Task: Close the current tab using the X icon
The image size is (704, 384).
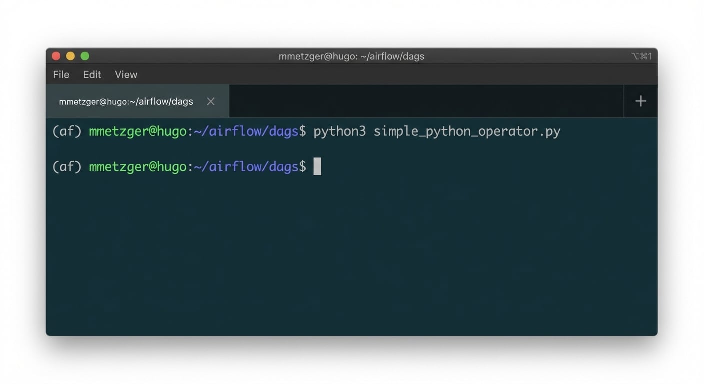Action: point(210,101)
